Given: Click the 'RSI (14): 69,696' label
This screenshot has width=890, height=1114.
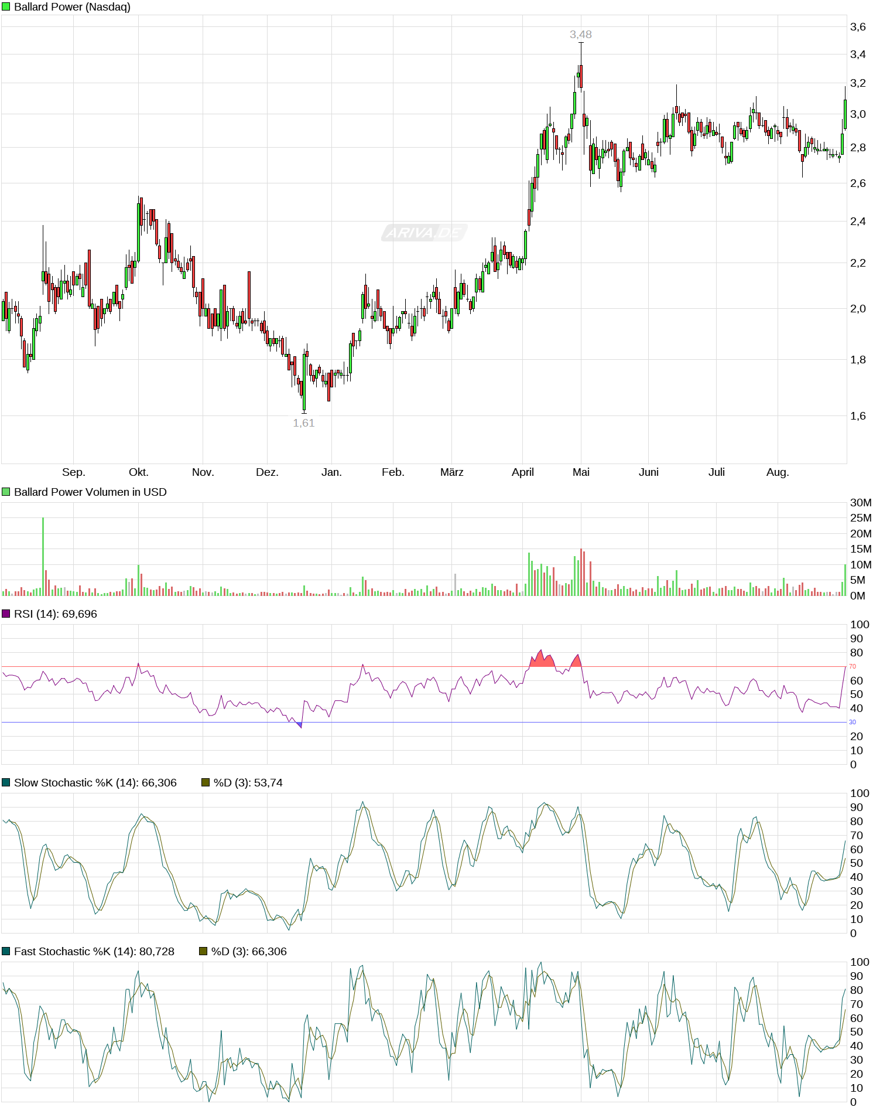Looking at the screenshot, I should click(x=56, y=614).
